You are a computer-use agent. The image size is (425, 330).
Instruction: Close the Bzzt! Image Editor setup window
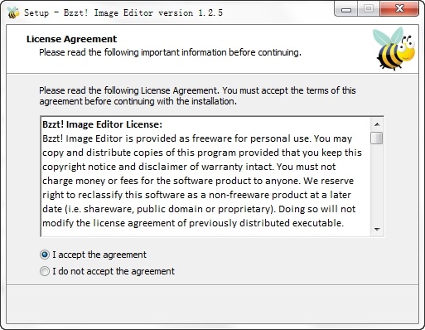click(399, 9)
